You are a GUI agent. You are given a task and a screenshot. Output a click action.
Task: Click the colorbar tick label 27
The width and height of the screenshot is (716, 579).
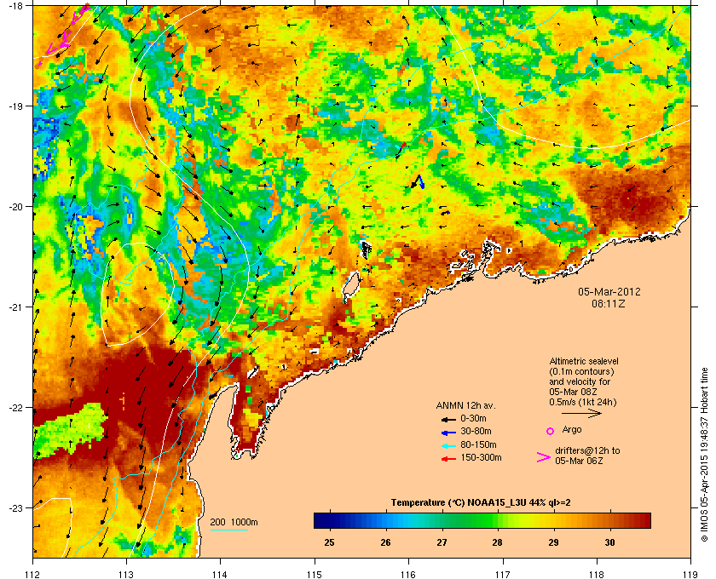pyautogui.click(x=442, y=542)
